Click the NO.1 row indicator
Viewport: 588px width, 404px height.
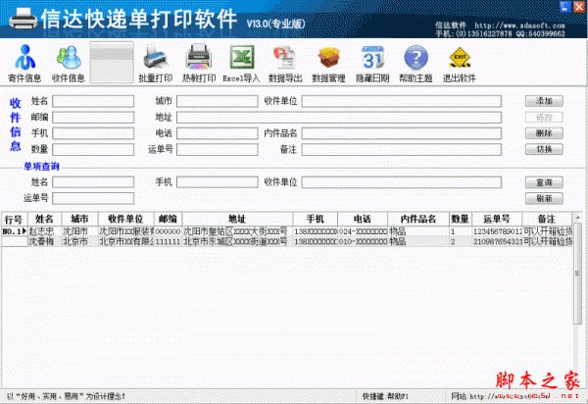click(15, 231)
